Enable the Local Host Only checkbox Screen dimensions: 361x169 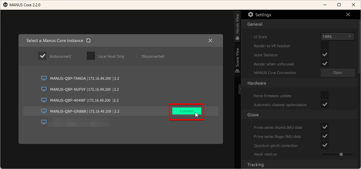point(91,56)
